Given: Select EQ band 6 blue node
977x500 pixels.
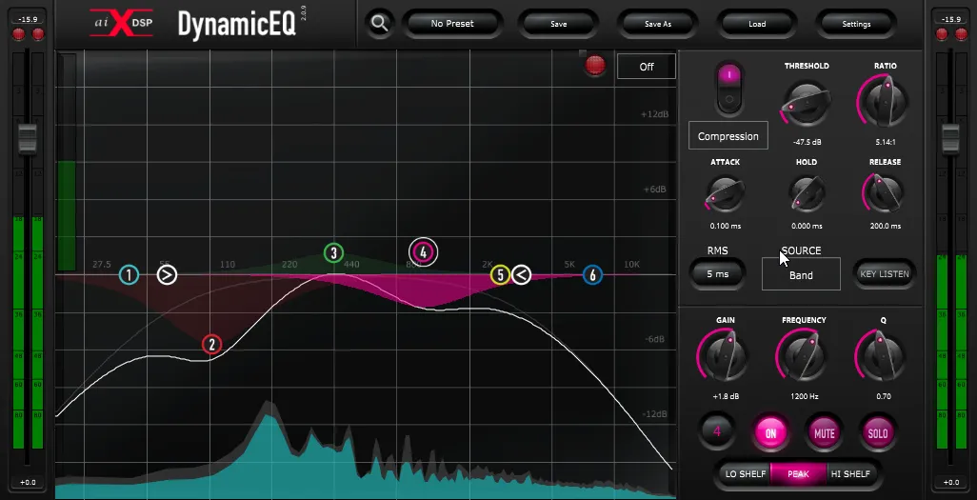Looking at the screenshot, I should click(592, 275).
